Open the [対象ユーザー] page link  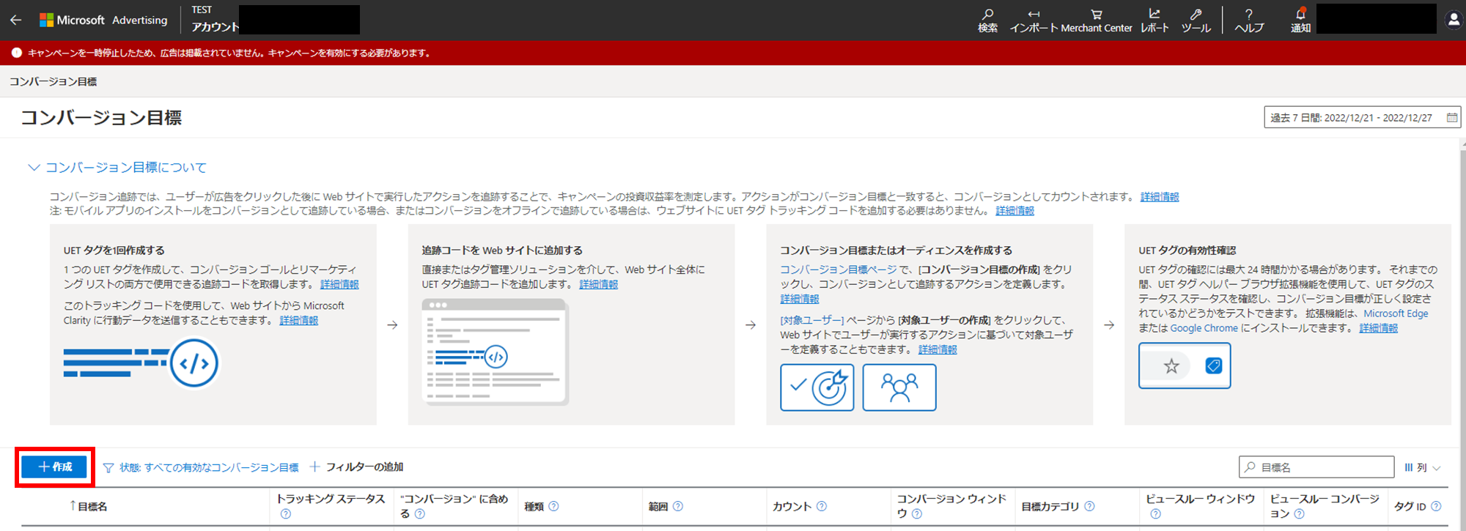click(x=812, y=320)
